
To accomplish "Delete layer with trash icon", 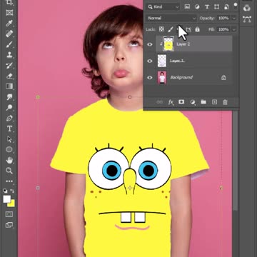I will pyautogui.click(x=225, y=102).
